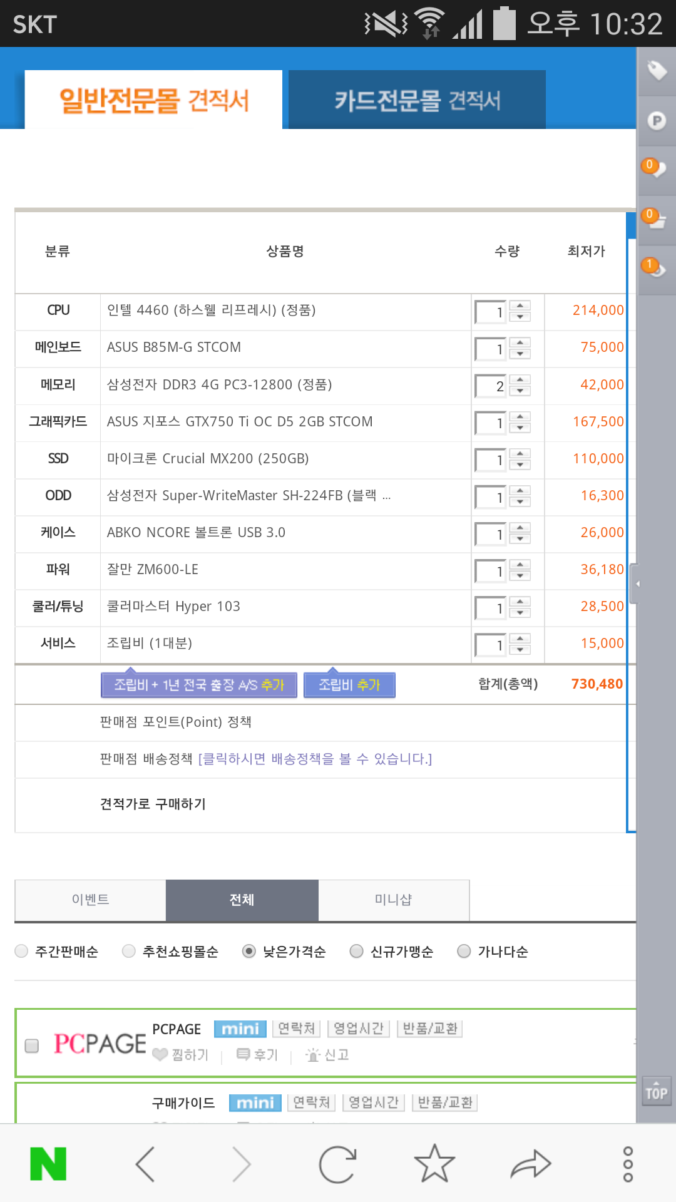Tap the battery status icon
This screenshot has width=676, height=1202.
504,24
